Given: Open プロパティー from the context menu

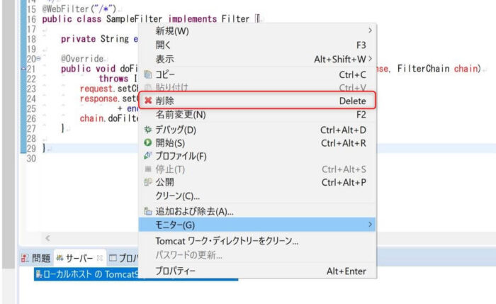Looking at the screenshot, I should pos(257,271).
